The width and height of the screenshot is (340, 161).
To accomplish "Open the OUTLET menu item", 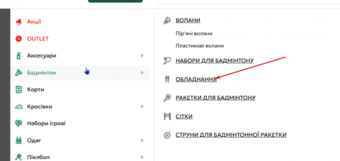I will pyautogui.click(x=38, y=39).
